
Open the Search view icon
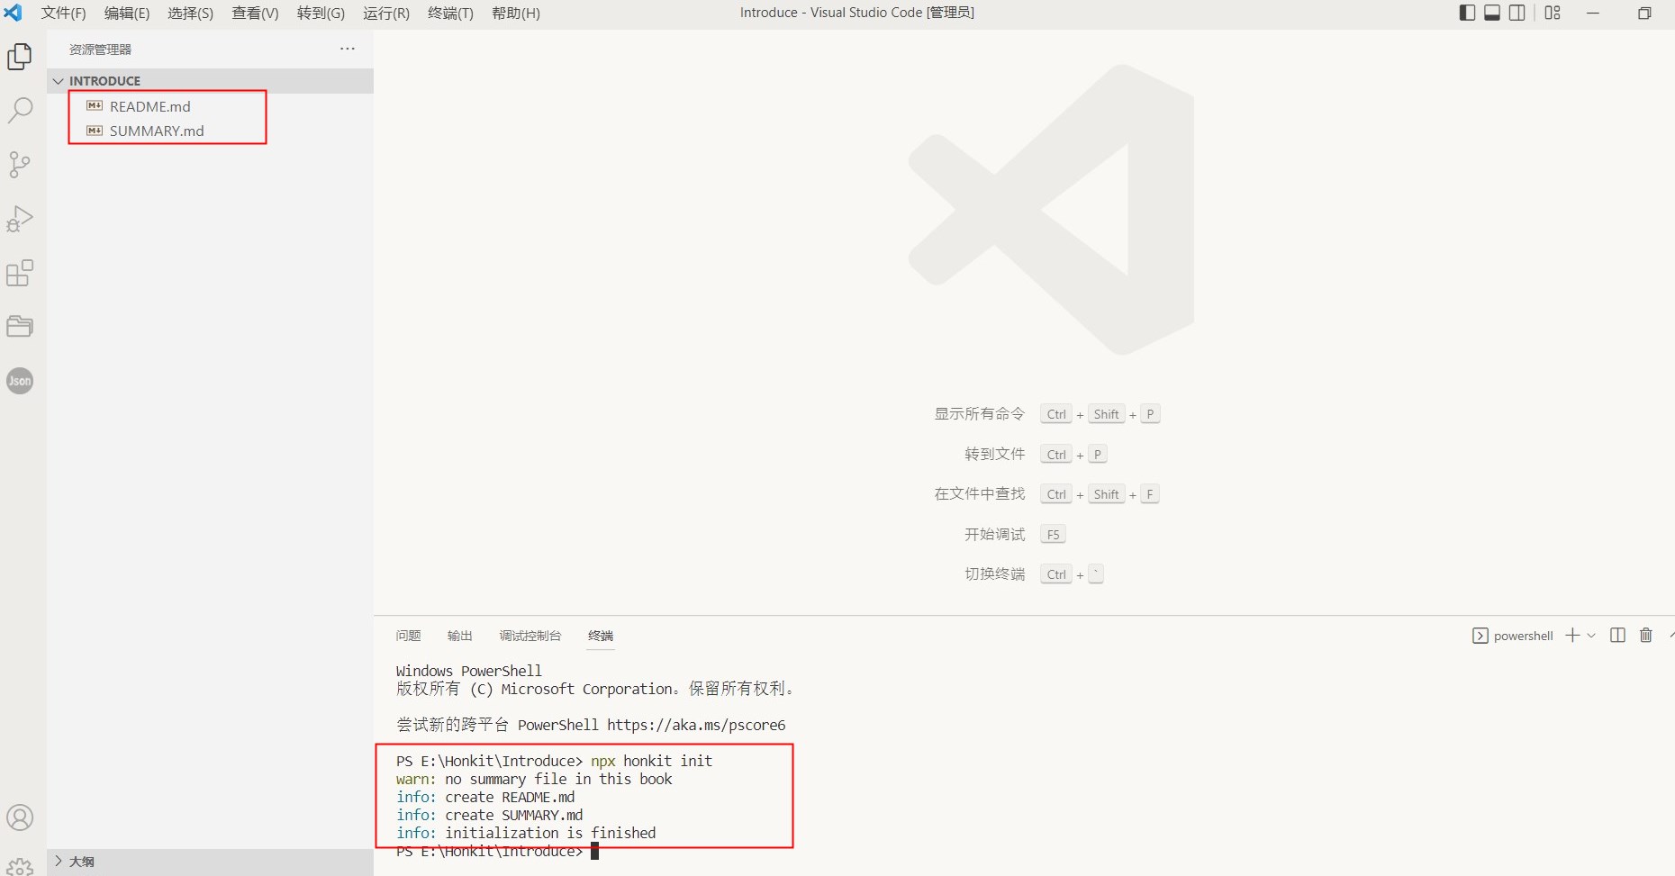coord(20,111)
